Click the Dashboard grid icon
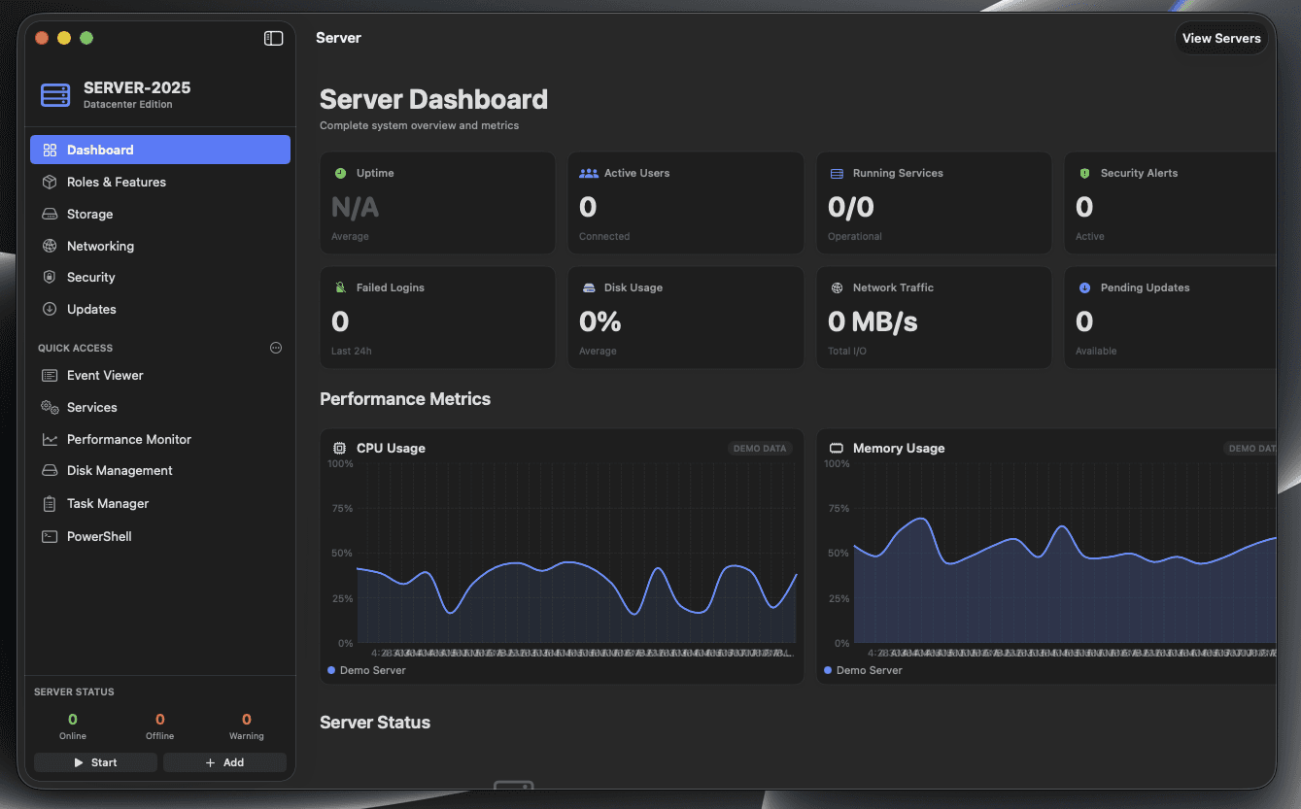This screenshot has height=809, width=1301. click(x=50, y=150)
